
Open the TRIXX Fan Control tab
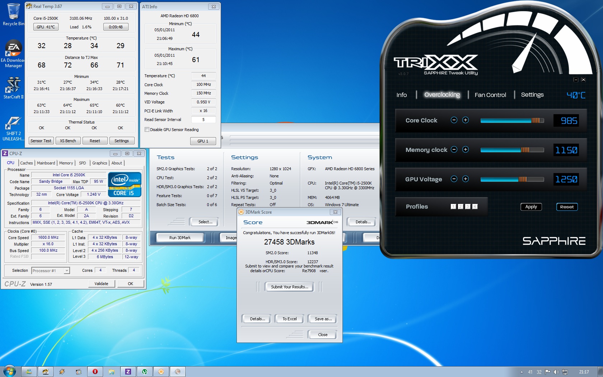[x=490, y=95]
